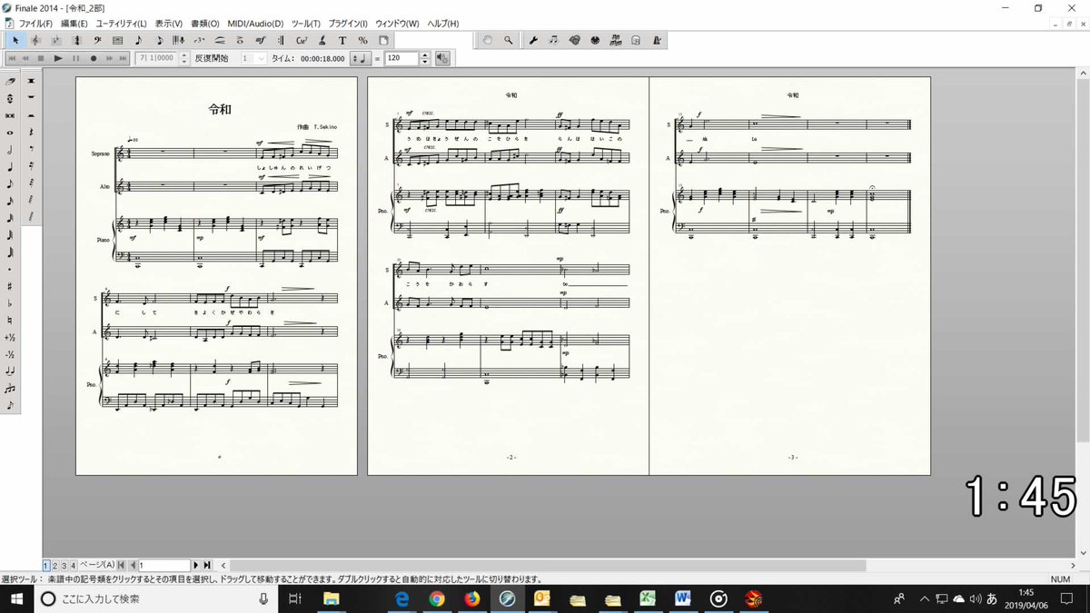Choose the flat accidental in entry palette
This screenshot has height=613, width=1090.
(x=10, y=302)
